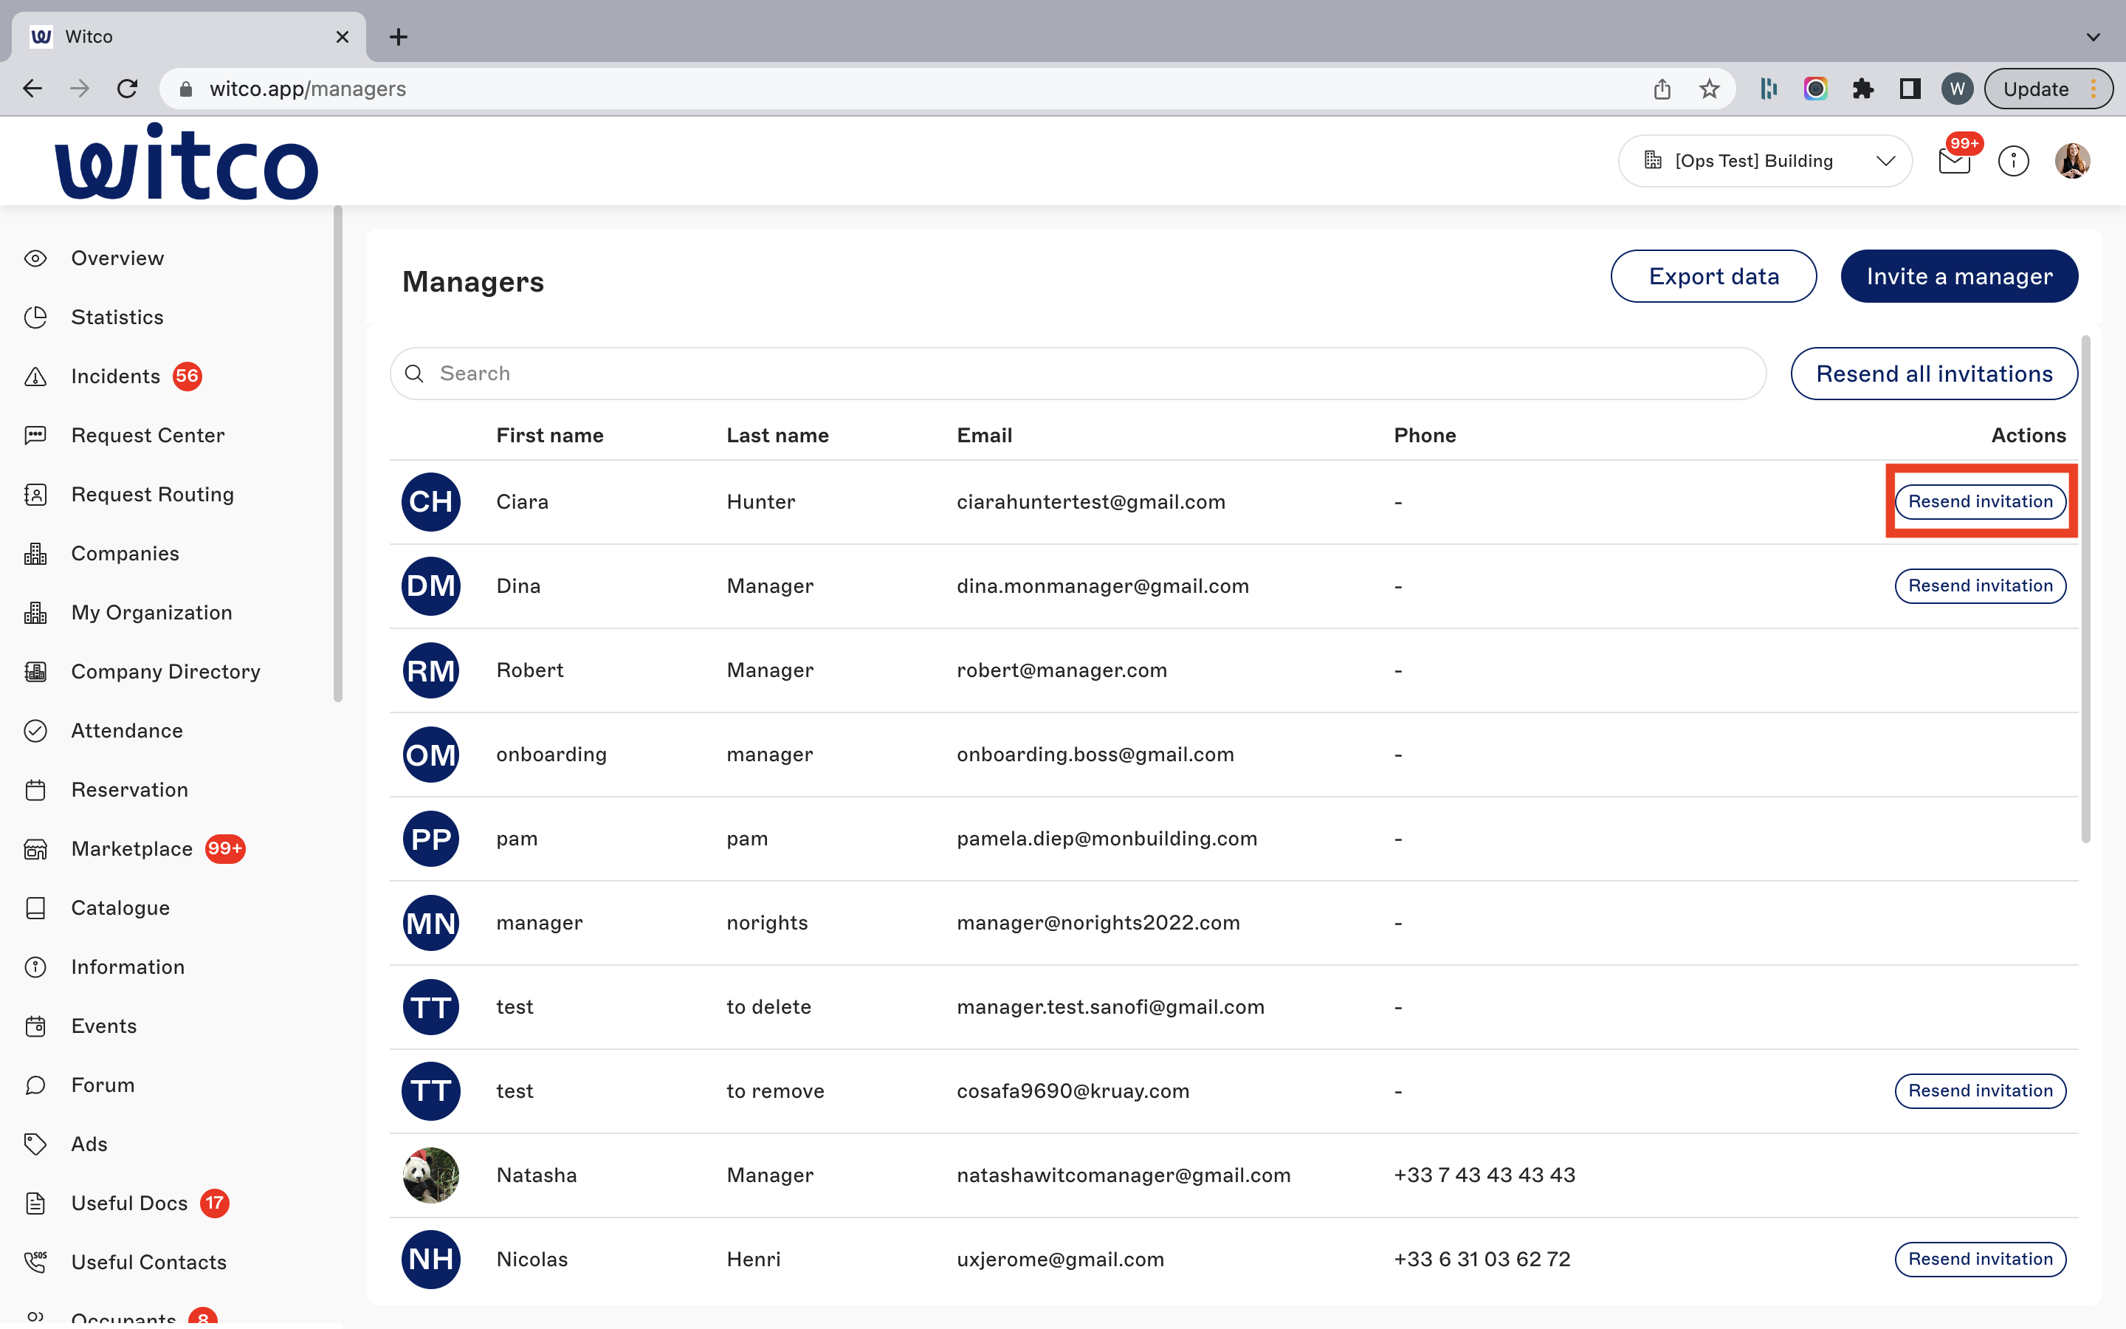Open a new browser tab
Screen dimensions: 2126x1329
[x=398, y=37]
